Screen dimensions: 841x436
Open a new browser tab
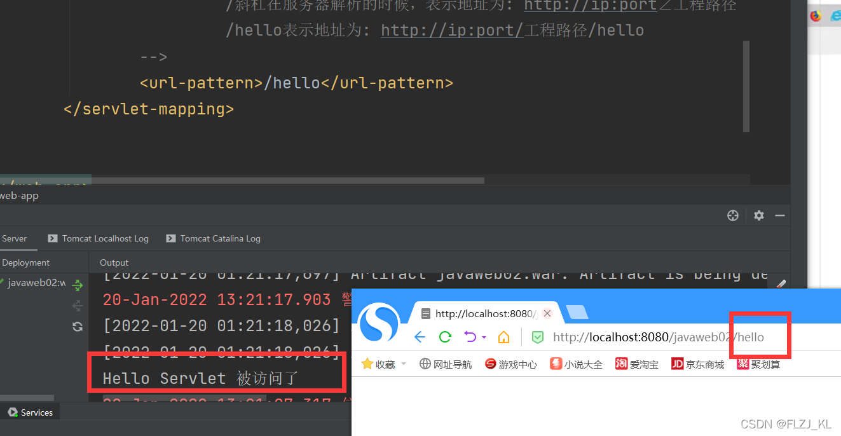(577, 312)
